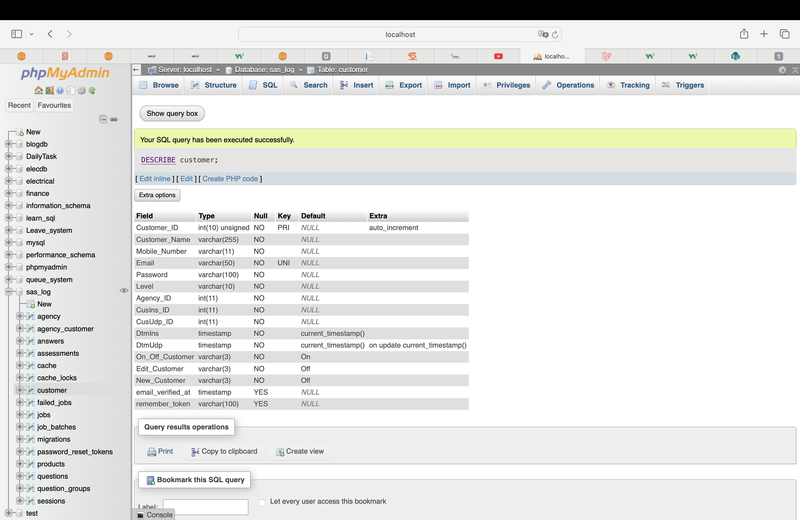
Task: Click the collapse all tree icon
Action: point(103,119)
